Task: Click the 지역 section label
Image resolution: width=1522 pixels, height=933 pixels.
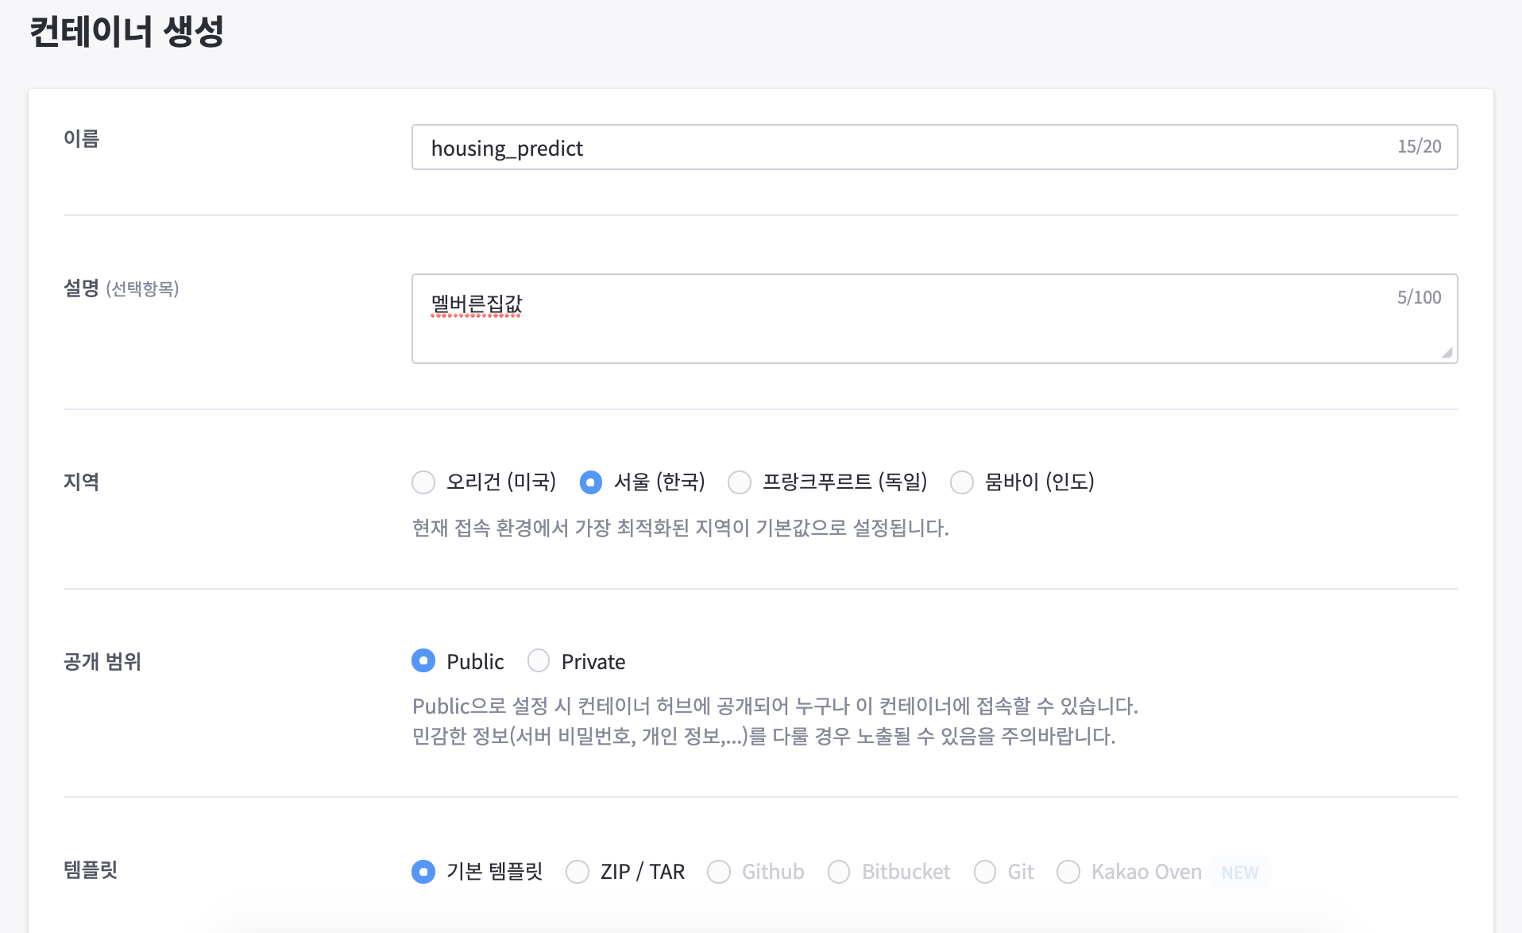Action: (81, 482)
